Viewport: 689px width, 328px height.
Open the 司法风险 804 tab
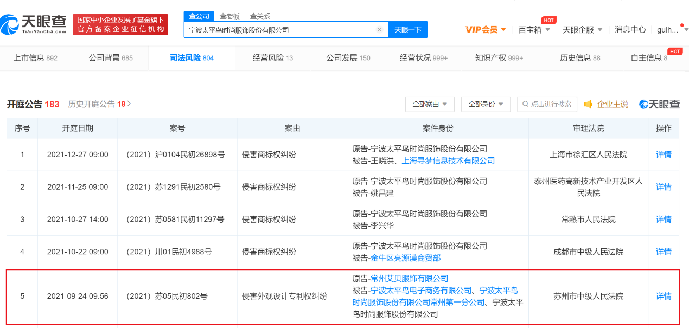pyautogui.click(x=192, y=58)
